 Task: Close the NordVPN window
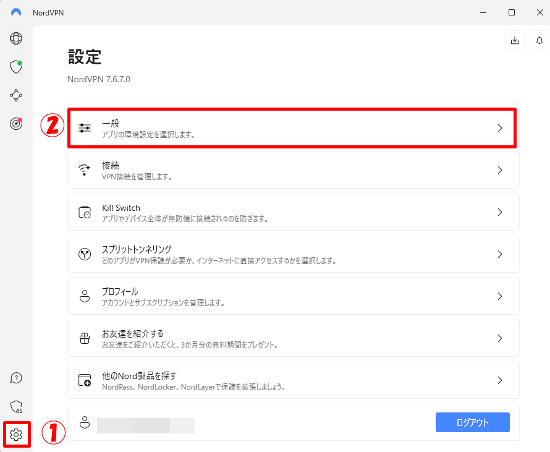click(540, 12)
